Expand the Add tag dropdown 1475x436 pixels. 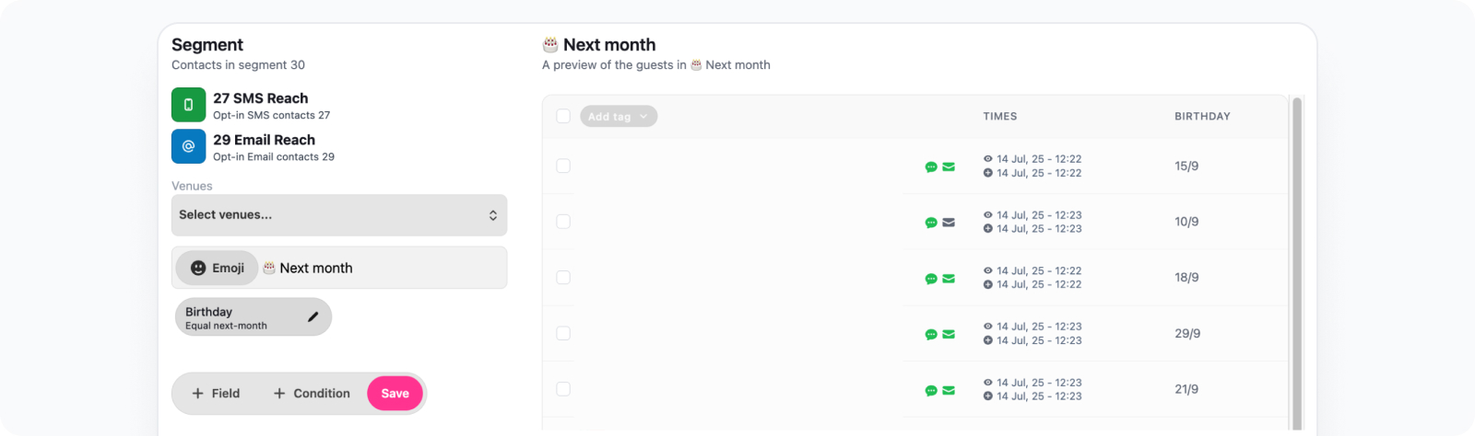(619, 117)
